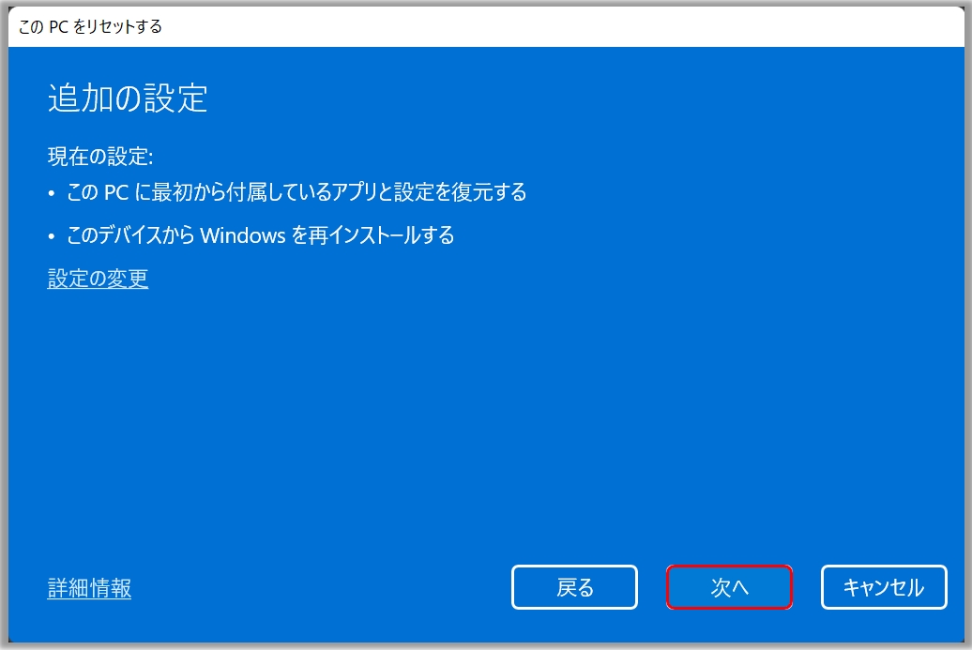Click the 次へ button to continue
Viewport: 972px width, 650px height.
[729, 587]
